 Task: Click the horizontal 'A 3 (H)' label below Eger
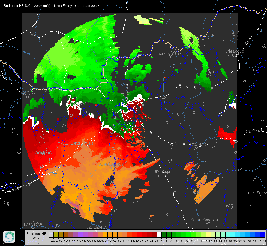click(191, 87)
